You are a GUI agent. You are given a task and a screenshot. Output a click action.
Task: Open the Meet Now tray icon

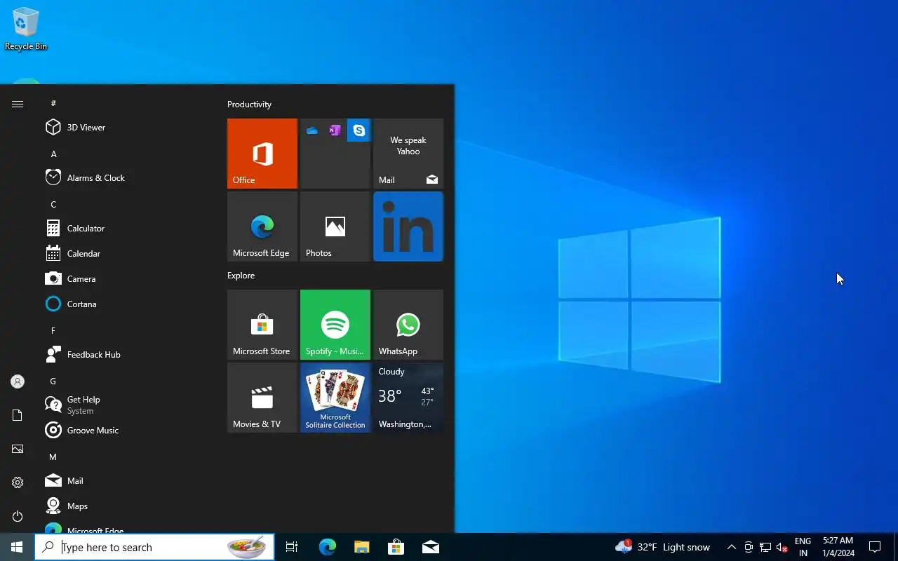(x=749, y=547)
